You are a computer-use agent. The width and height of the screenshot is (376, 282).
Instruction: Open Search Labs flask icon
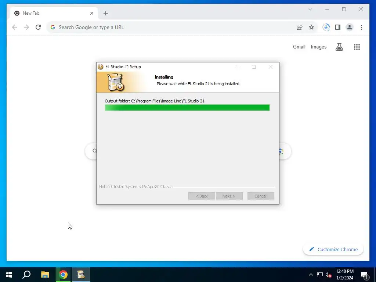[x=339, y=47]
